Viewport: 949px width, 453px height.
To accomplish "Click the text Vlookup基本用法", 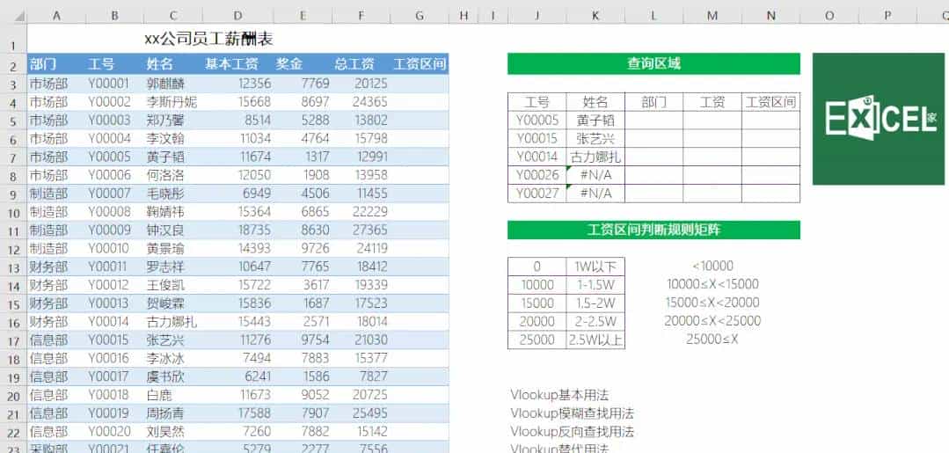I will 559,396.
